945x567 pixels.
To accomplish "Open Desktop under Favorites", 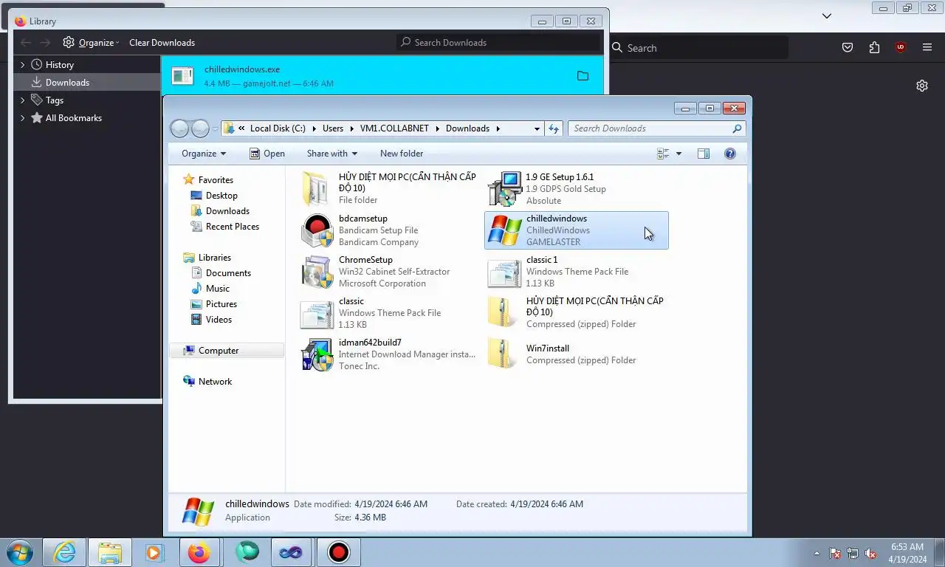I will (x=221, y=196).
